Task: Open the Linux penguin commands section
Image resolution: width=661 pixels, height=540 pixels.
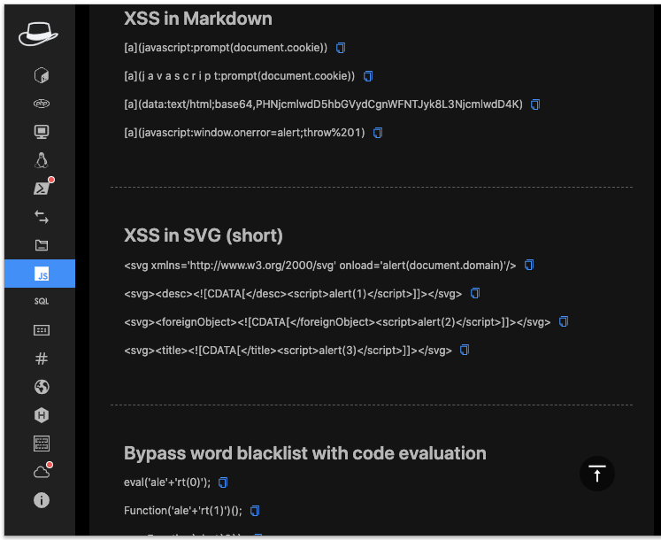Action: pyautogui.click(x=42, y=160)
